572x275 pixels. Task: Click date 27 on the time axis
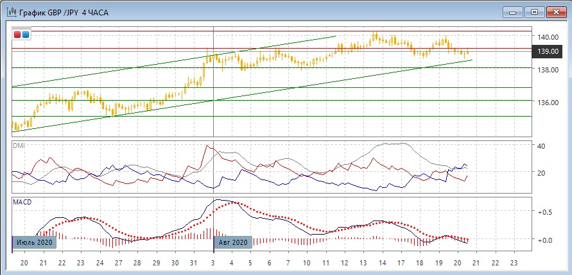[x=118, y=263]
